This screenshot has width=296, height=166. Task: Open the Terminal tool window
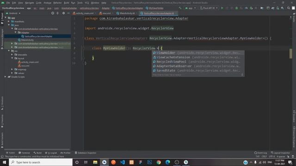point(24,153)
